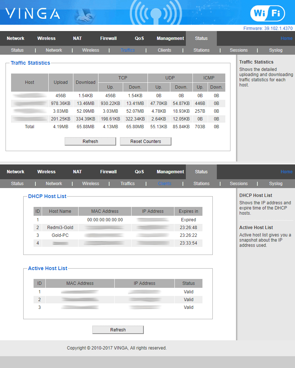Click the firmware version text
This screenshot has height=368, width=295.
(268, 28)
